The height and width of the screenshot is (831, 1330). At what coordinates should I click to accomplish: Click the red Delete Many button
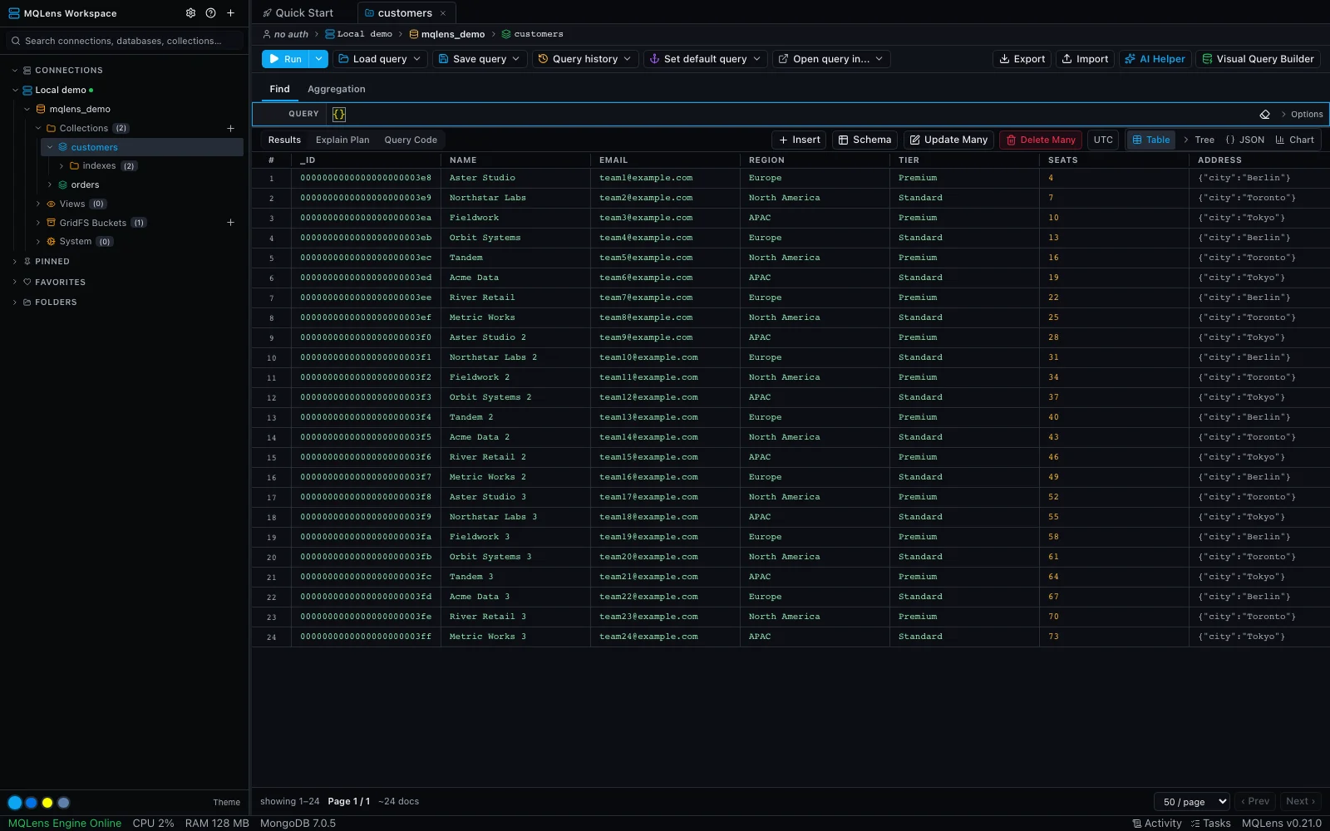tap(1041, 140)
